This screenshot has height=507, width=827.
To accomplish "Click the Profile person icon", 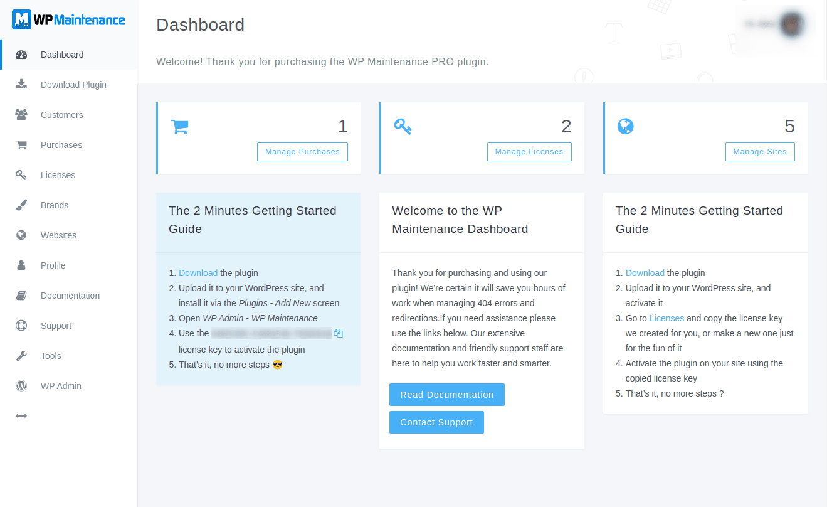I will point(21,265).
